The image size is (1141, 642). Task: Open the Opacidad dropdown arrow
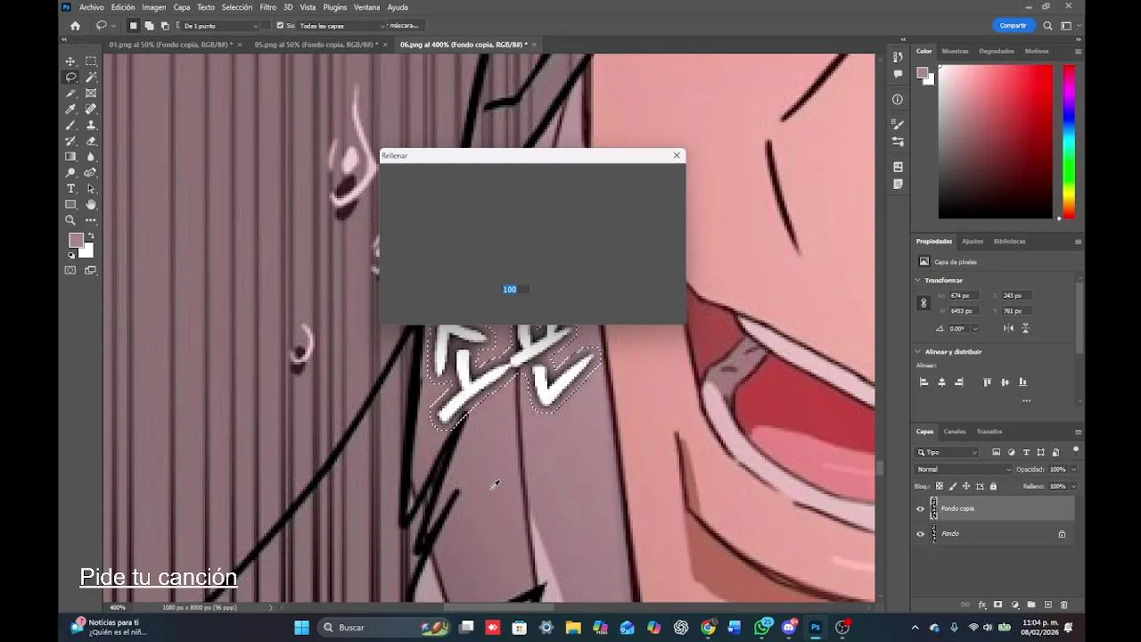[1073, 469]
